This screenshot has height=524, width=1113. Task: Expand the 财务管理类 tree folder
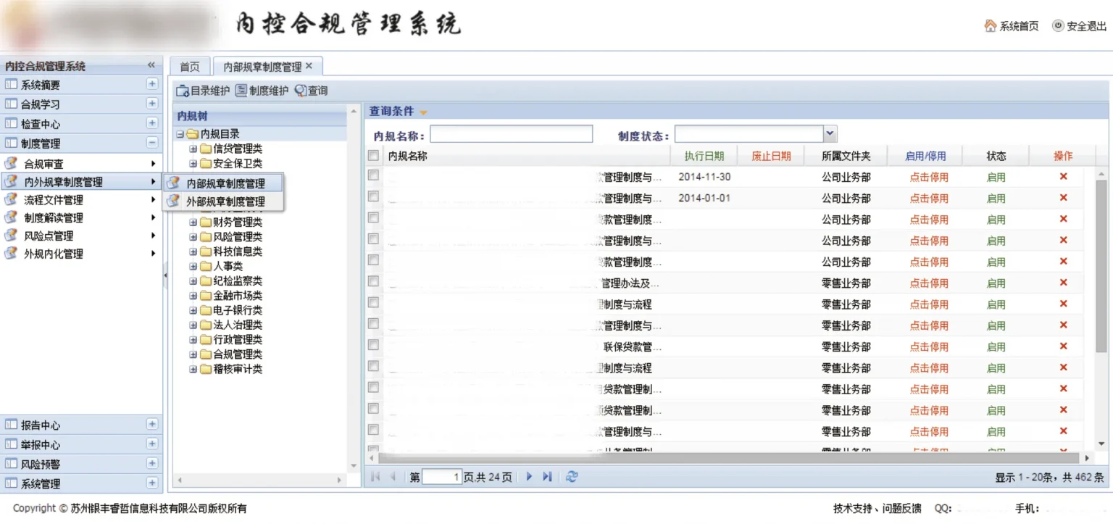click(x=193, y=223)
